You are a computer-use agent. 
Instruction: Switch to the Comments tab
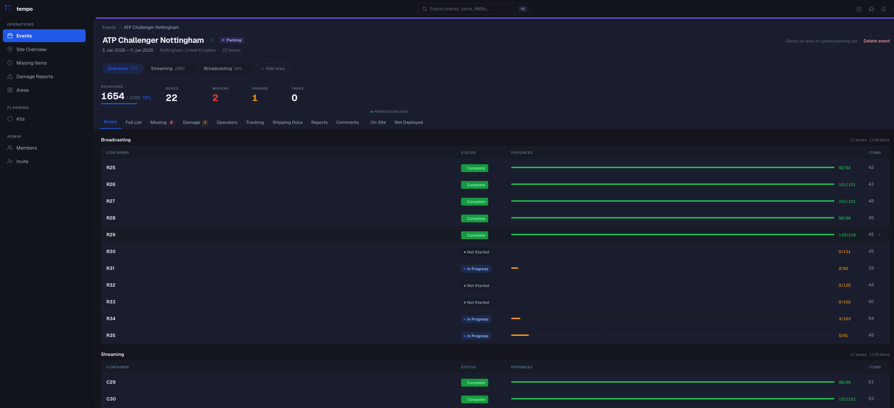[x=347, y=122]
